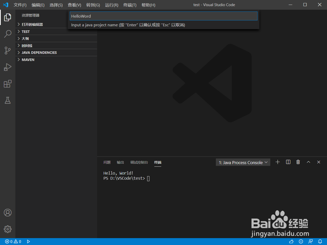Open the Accounts icon in activity bar
This screenshot has width=327, height=245.
point(8,213)
